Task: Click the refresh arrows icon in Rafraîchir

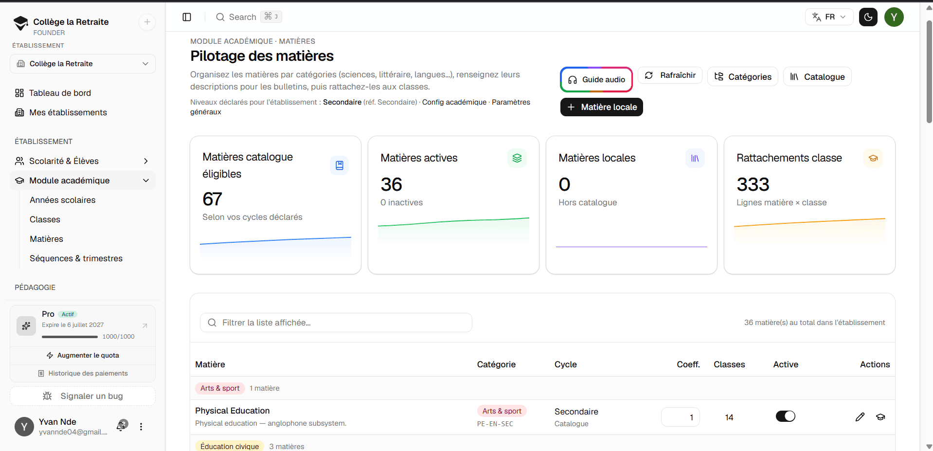Action: 649,75
